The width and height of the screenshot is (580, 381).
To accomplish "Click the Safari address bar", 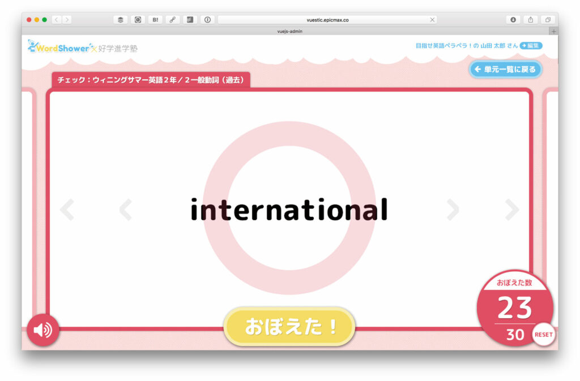I will pos(327,20).
